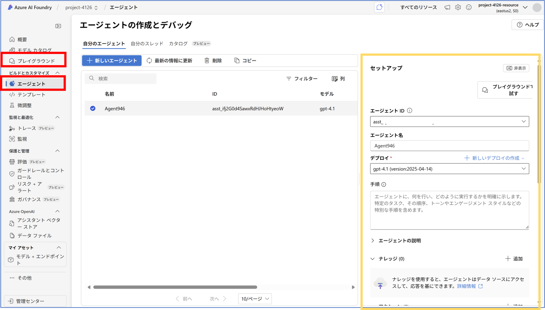Click the 詳細情報 link in the knowledge panel
Image resolution: width=545 pixels, height=310 pixels.
pos(466,286)
